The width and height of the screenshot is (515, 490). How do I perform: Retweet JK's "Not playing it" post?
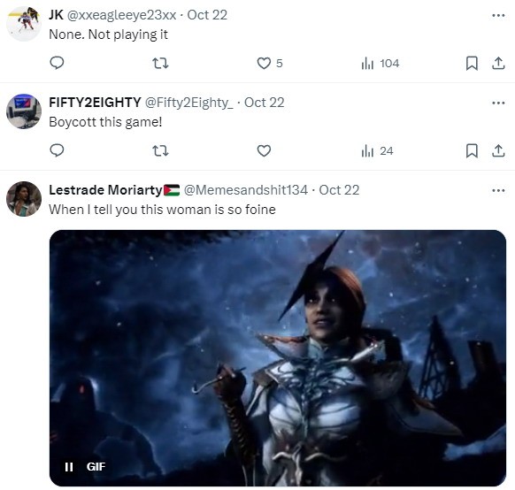(161, 63)
